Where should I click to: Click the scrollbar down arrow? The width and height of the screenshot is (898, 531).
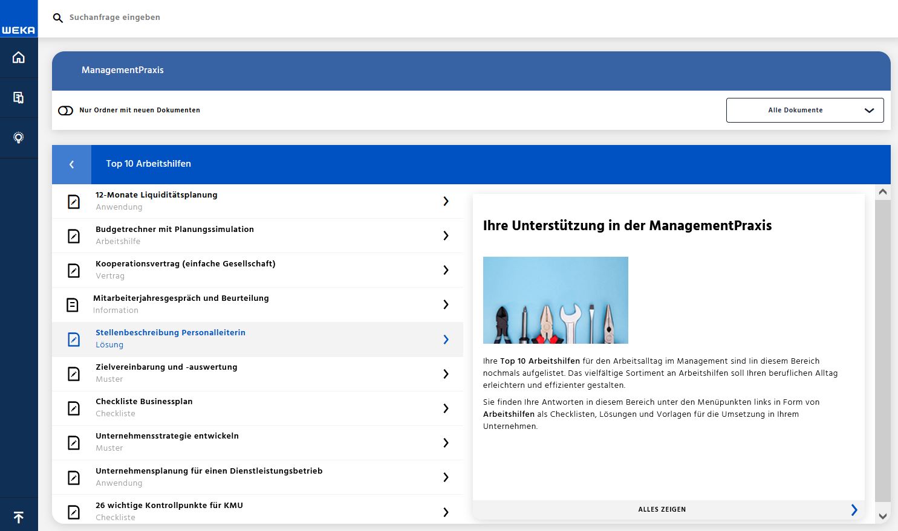coord(883,517)
